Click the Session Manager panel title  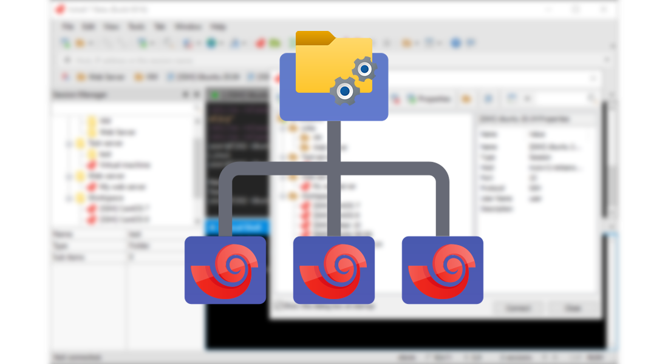coord(80,95)
